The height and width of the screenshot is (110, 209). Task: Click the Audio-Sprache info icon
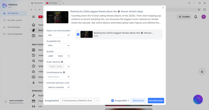click(x=62, y=62)
